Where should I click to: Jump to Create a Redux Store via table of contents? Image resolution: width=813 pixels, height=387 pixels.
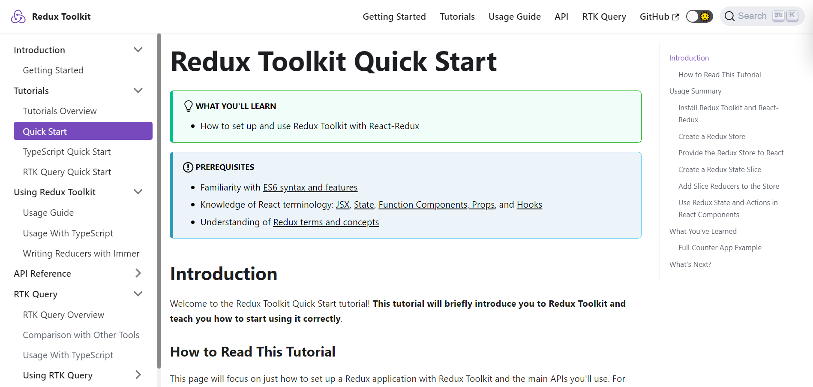(x=711, y=136)
